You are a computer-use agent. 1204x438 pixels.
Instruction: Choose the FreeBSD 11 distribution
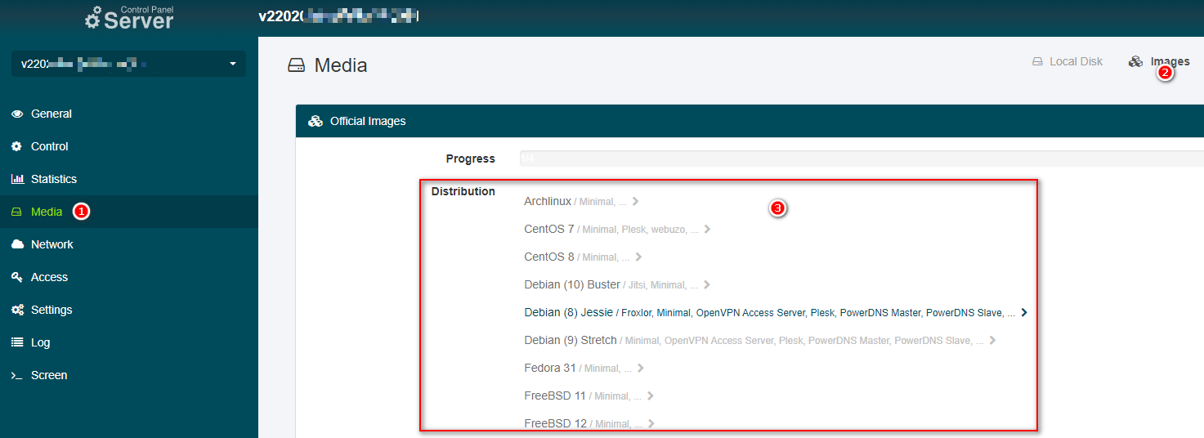tap(554, 396)
